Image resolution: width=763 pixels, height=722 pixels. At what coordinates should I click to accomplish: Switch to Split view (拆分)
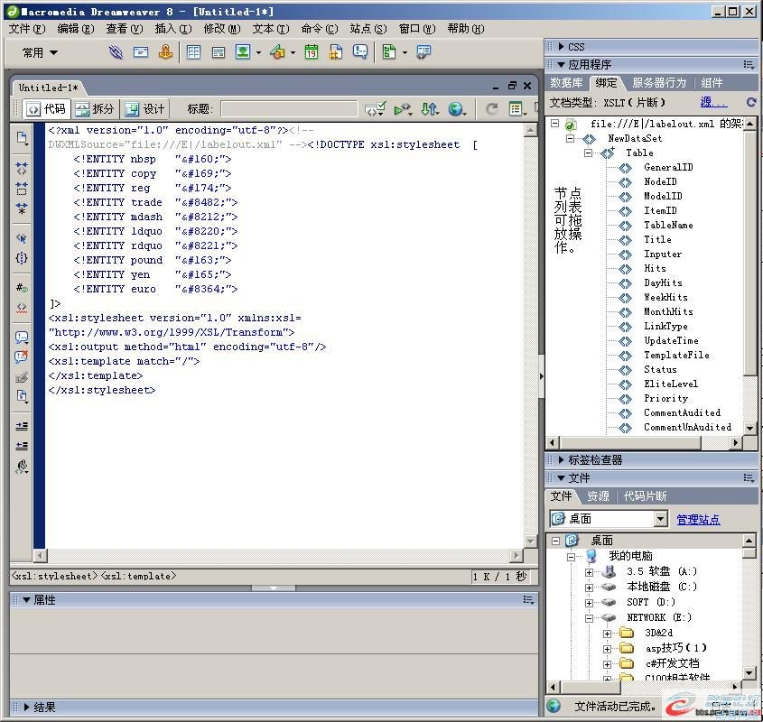pyautogui.click(x=95, y=109)
